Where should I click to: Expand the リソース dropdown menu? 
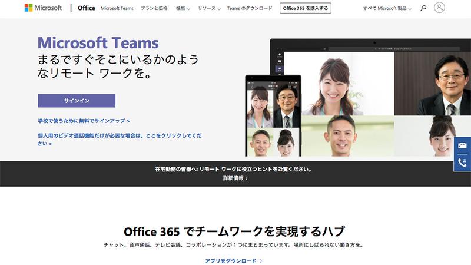(209, 8)
